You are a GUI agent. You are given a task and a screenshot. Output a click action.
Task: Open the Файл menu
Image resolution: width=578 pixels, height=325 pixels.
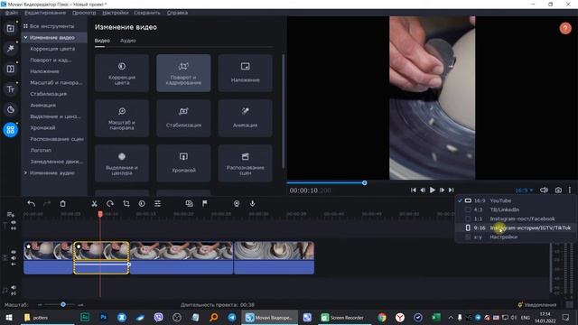(12, 13)
